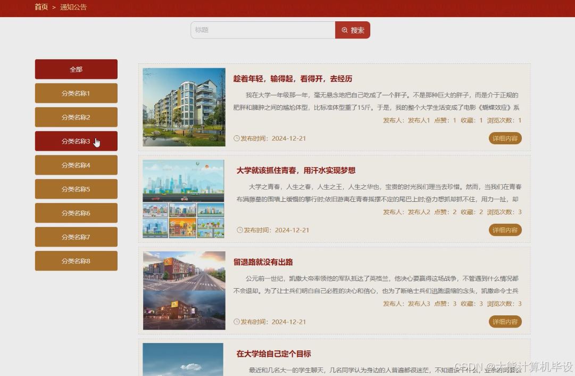Click 详细内容 for the 发布人1 article
The width and height of the screenshot is (575, 376).
[505, 138]
